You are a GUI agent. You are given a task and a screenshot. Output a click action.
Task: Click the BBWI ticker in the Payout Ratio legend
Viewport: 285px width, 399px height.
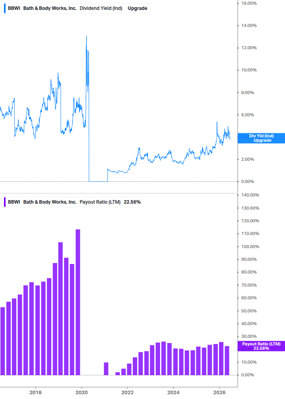pos(14,202)
